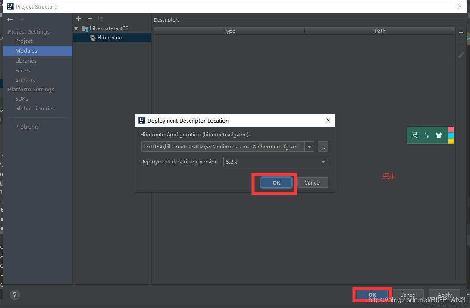This screenshot has width=470, height=308.
Task: Click the IME English mode indicator
Action: pos(415,135)
